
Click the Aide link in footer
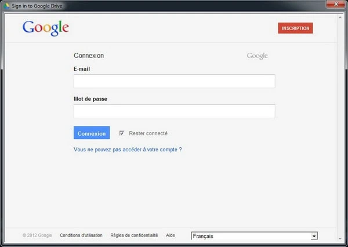[x=171, y=235]
